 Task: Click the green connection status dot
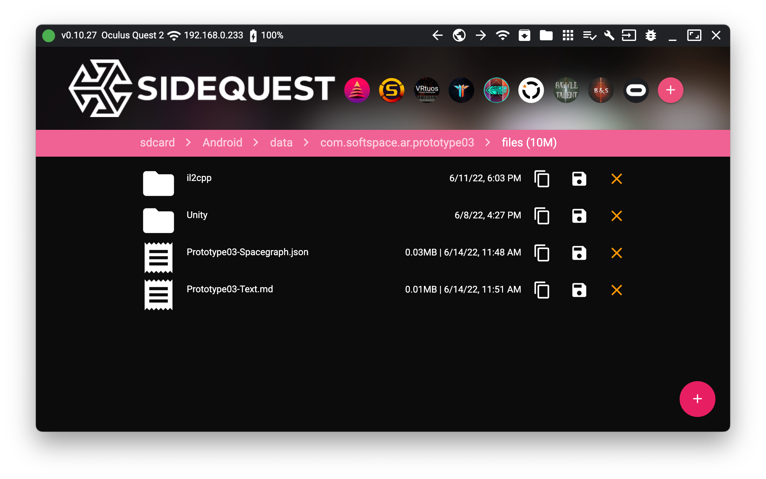coord(49,35)
